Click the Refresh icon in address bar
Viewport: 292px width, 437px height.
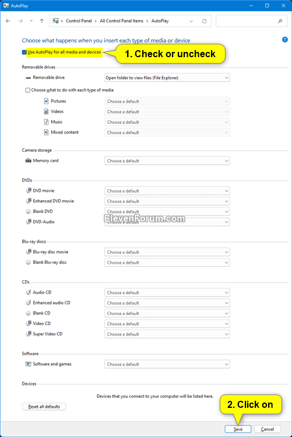click(205, 21)
